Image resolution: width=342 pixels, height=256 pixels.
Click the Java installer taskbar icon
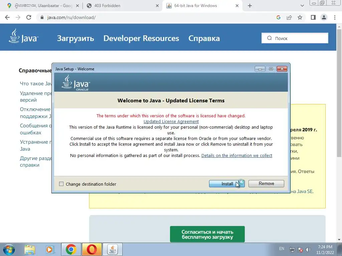[112, 249]
